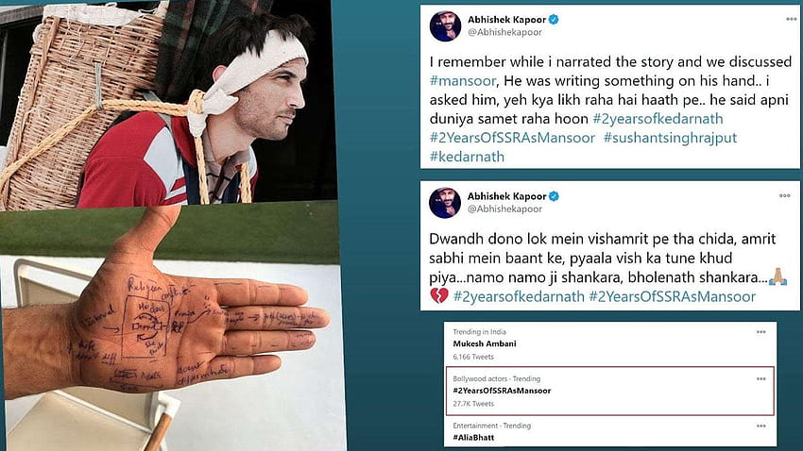Open options dots for #2YearsOfSSRAsMansoor trend
The image size is (803, 451).
[761, 379]
